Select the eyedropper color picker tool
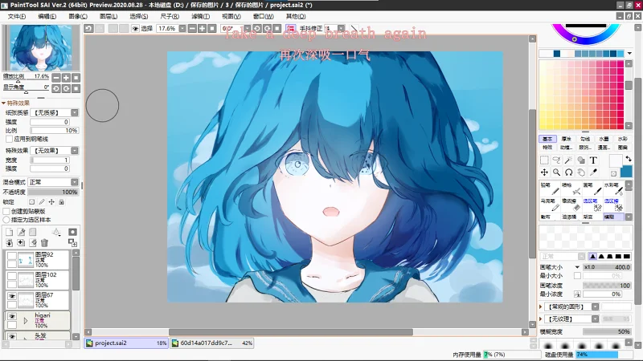643x361 pixels. [593, 172]
